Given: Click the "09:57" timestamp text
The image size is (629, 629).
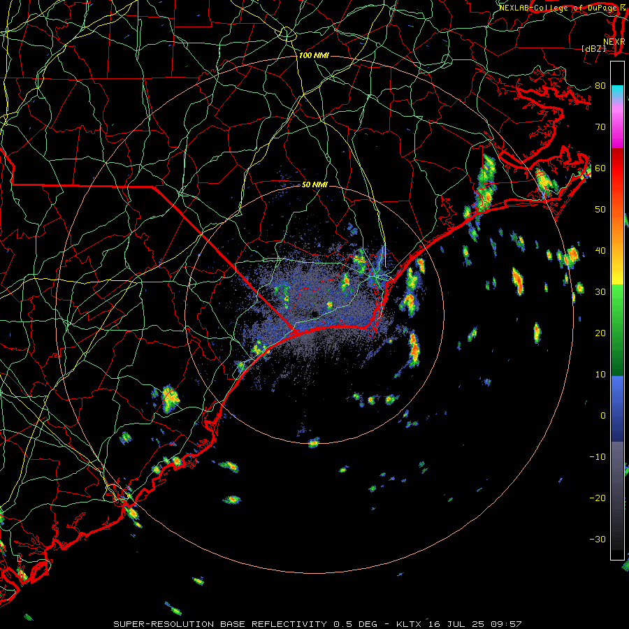Looking at the screenshot, I should coord(506,624).
